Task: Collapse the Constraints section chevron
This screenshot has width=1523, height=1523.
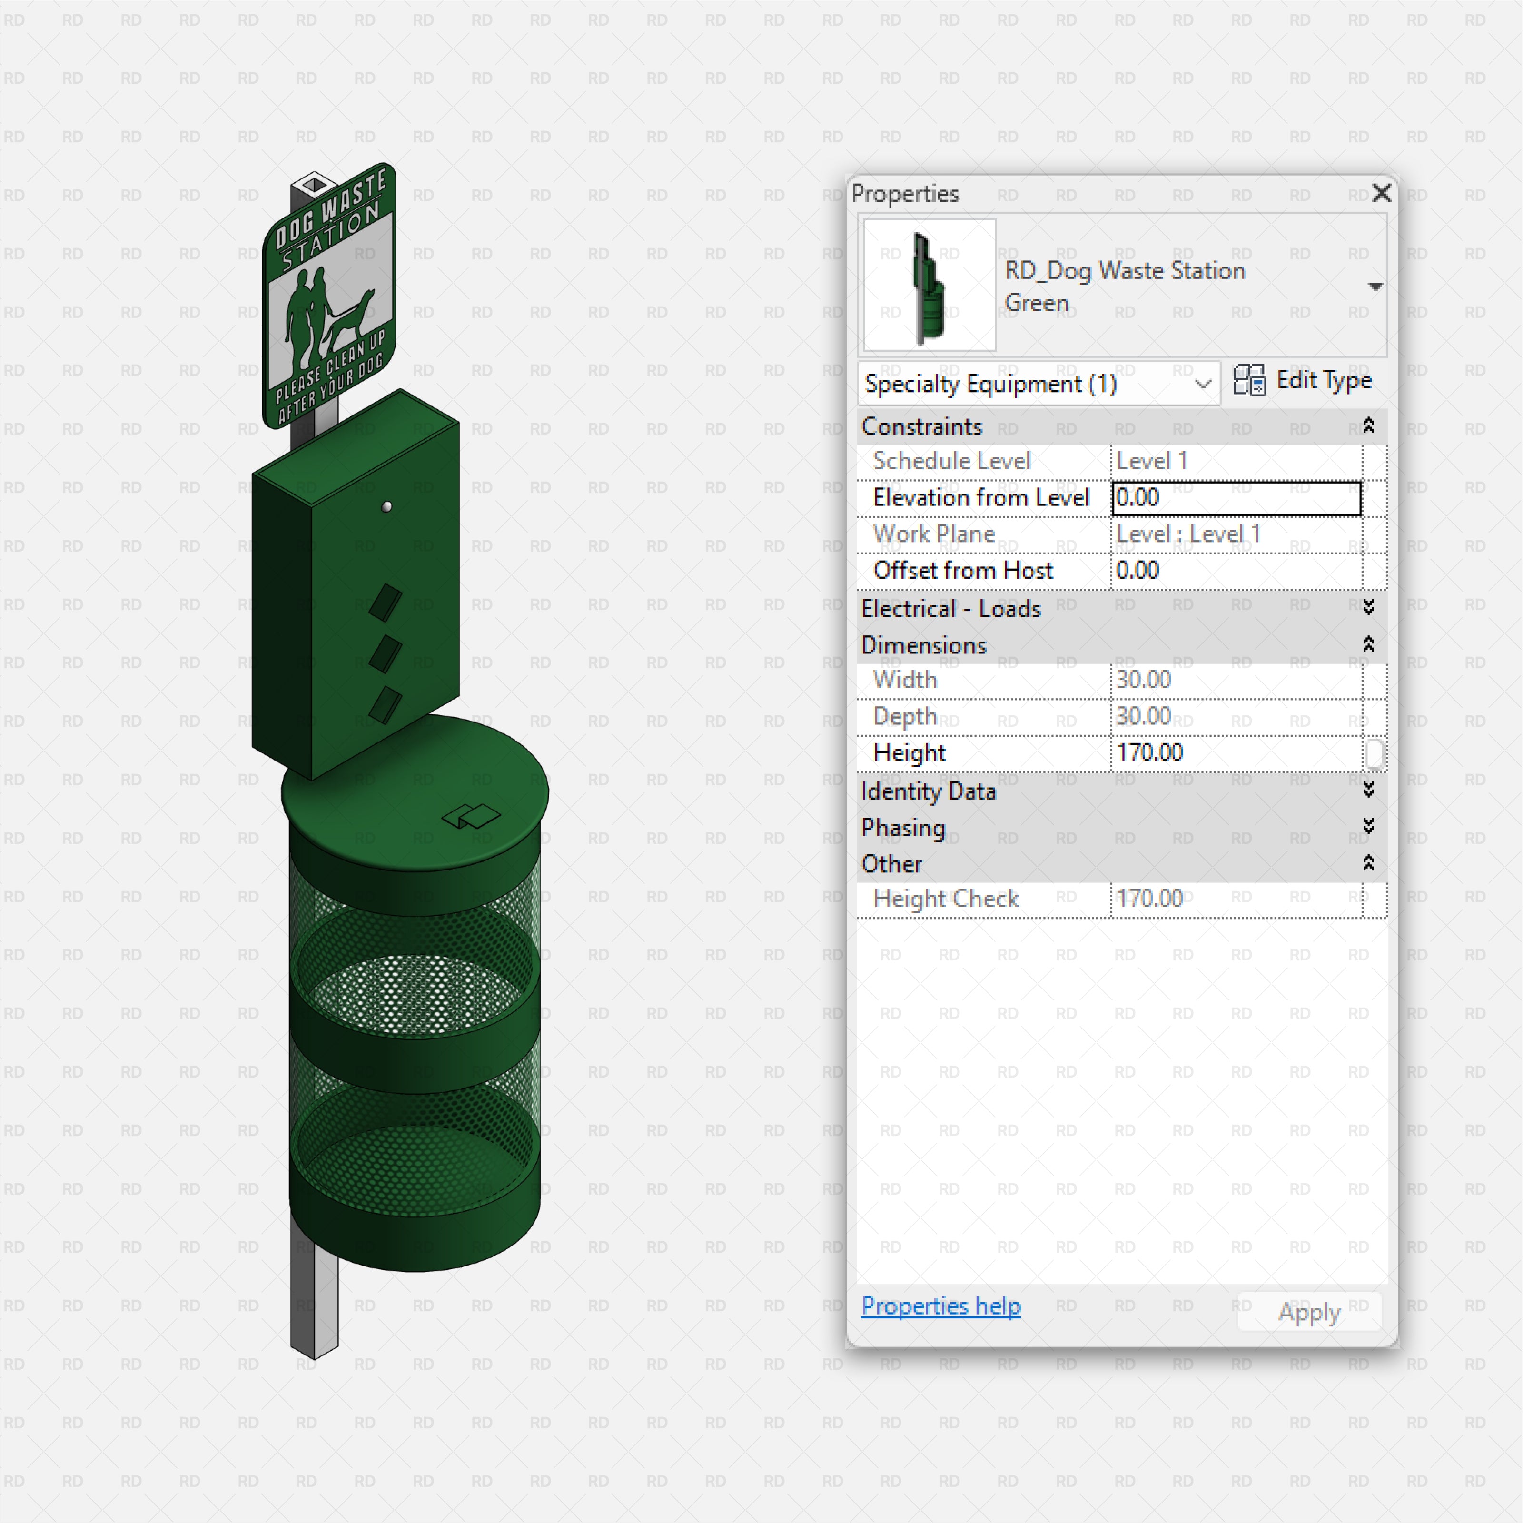Action: click(1369, 426)
